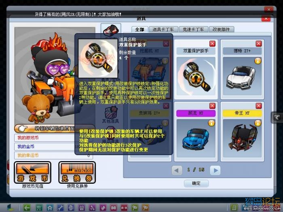Remove the 博特 Z7+ item card
The width and height of the screenshot is (283, 212).
pos(259,44)
